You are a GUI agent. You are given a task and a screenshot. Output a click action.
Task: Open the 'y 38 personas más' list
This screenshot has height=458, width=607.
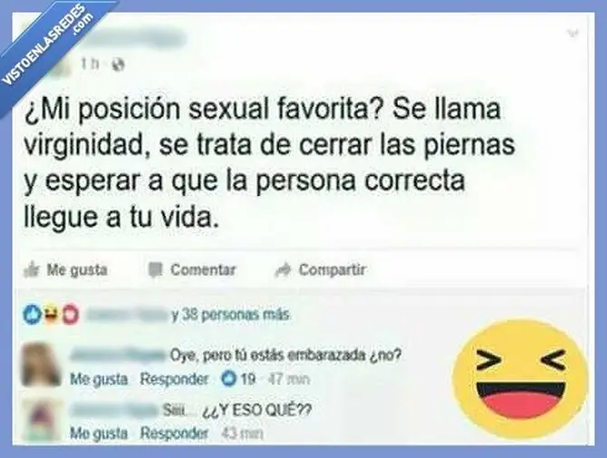[x=230, y=315]
